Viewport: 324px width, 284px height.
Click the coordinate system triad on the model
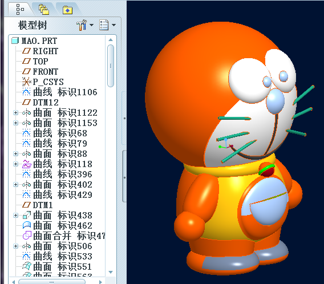click(226, 144)
